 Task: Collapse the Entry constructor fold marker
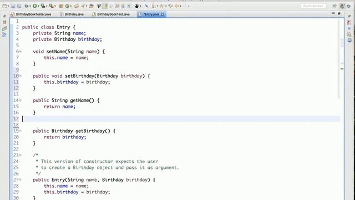click(21, 179)
